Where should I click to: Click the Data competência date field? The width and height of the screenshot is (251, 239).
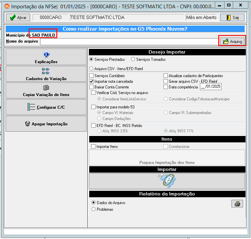(211, 87)
